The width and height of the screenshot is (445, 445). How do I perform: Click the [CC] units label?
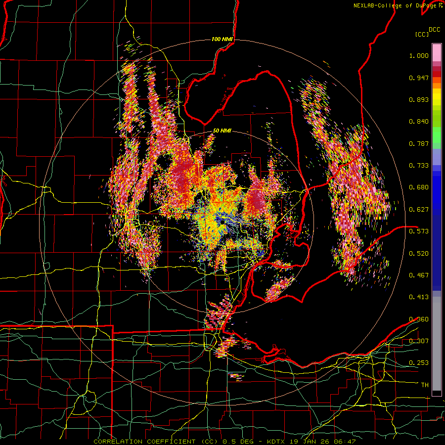422,34
